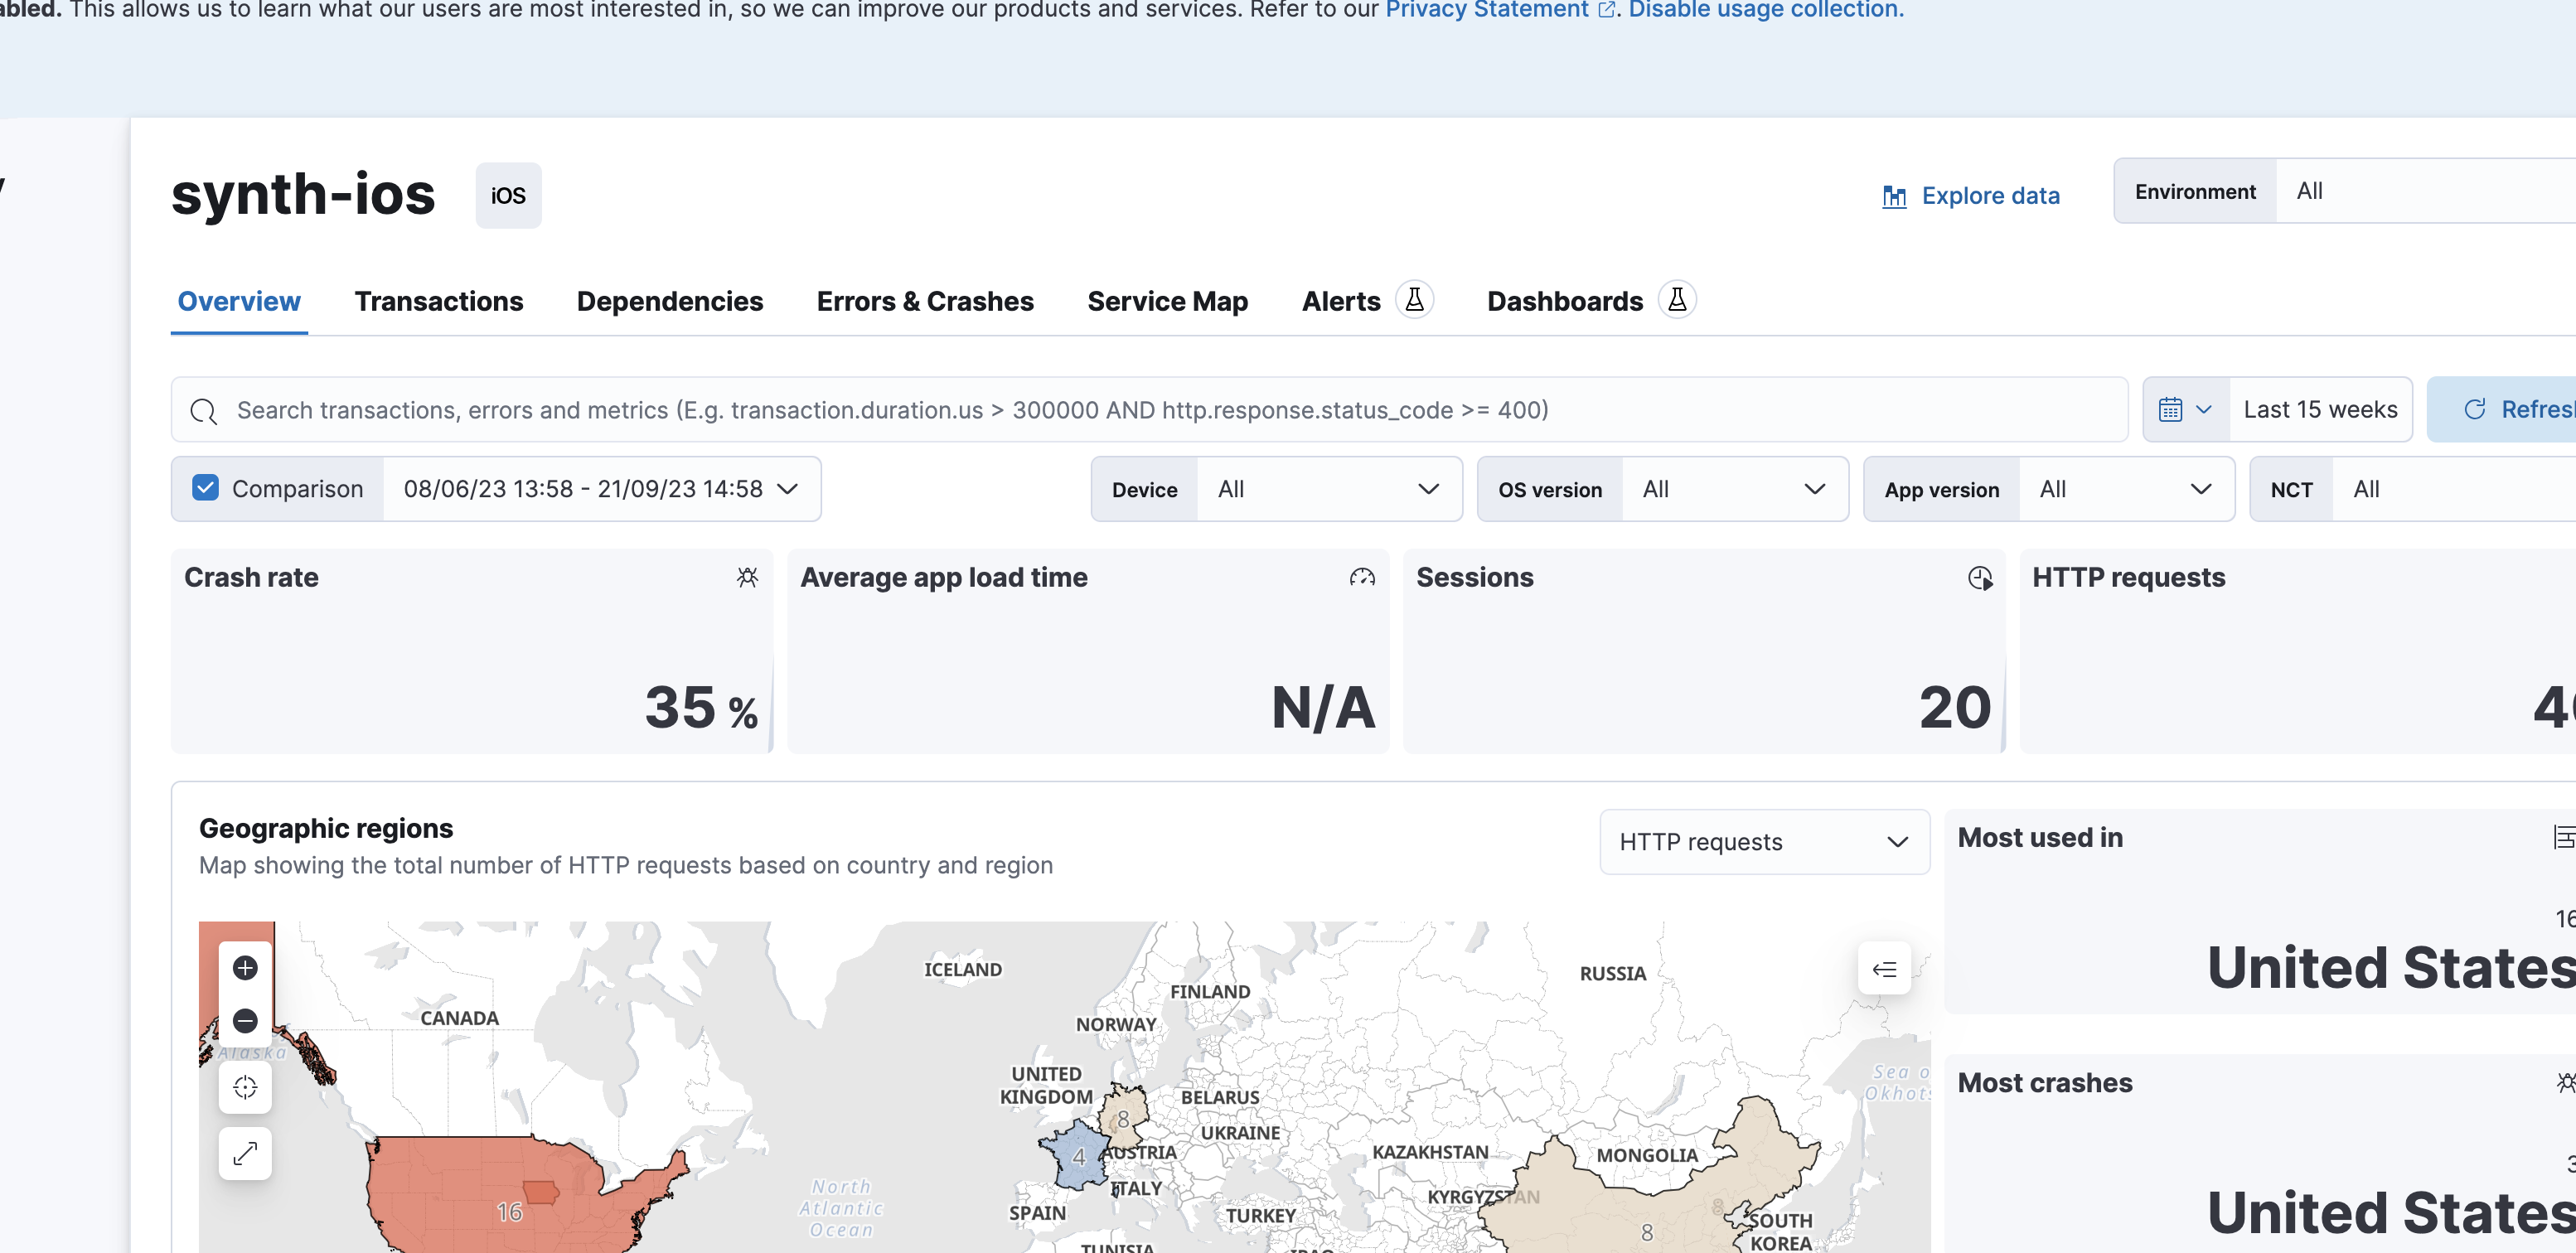Toggle the Comparison checkbox
The image size is (2576, 1253).
pos(205,488)
